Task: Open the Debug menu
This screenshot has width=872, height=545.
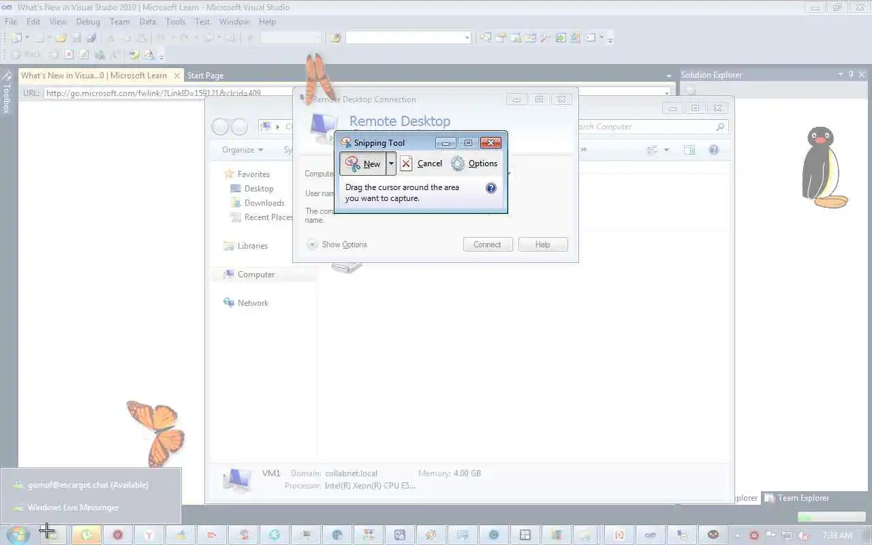Action: click(88, 22)
